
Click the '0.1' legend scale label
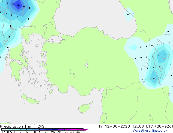pyautogui.click(x=3, y=132)
